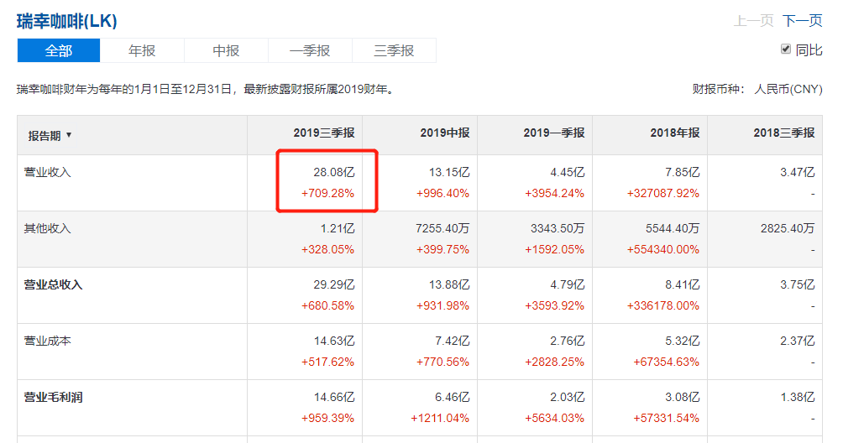Click the 1.38亿 gross profit value
Viewport: 843px width, 443px height.
tap(798, 398)
